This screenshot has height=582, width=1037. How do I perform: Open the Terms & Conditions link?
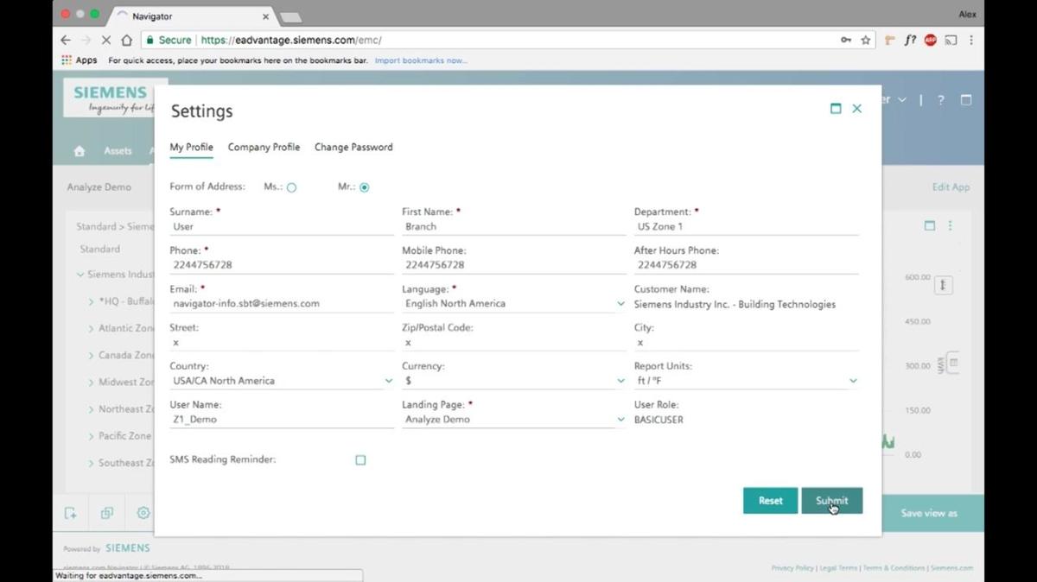click(894, 568)
